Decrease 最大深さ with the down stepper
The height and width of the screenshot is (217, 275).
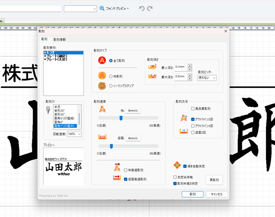click(x=190, y=79)
